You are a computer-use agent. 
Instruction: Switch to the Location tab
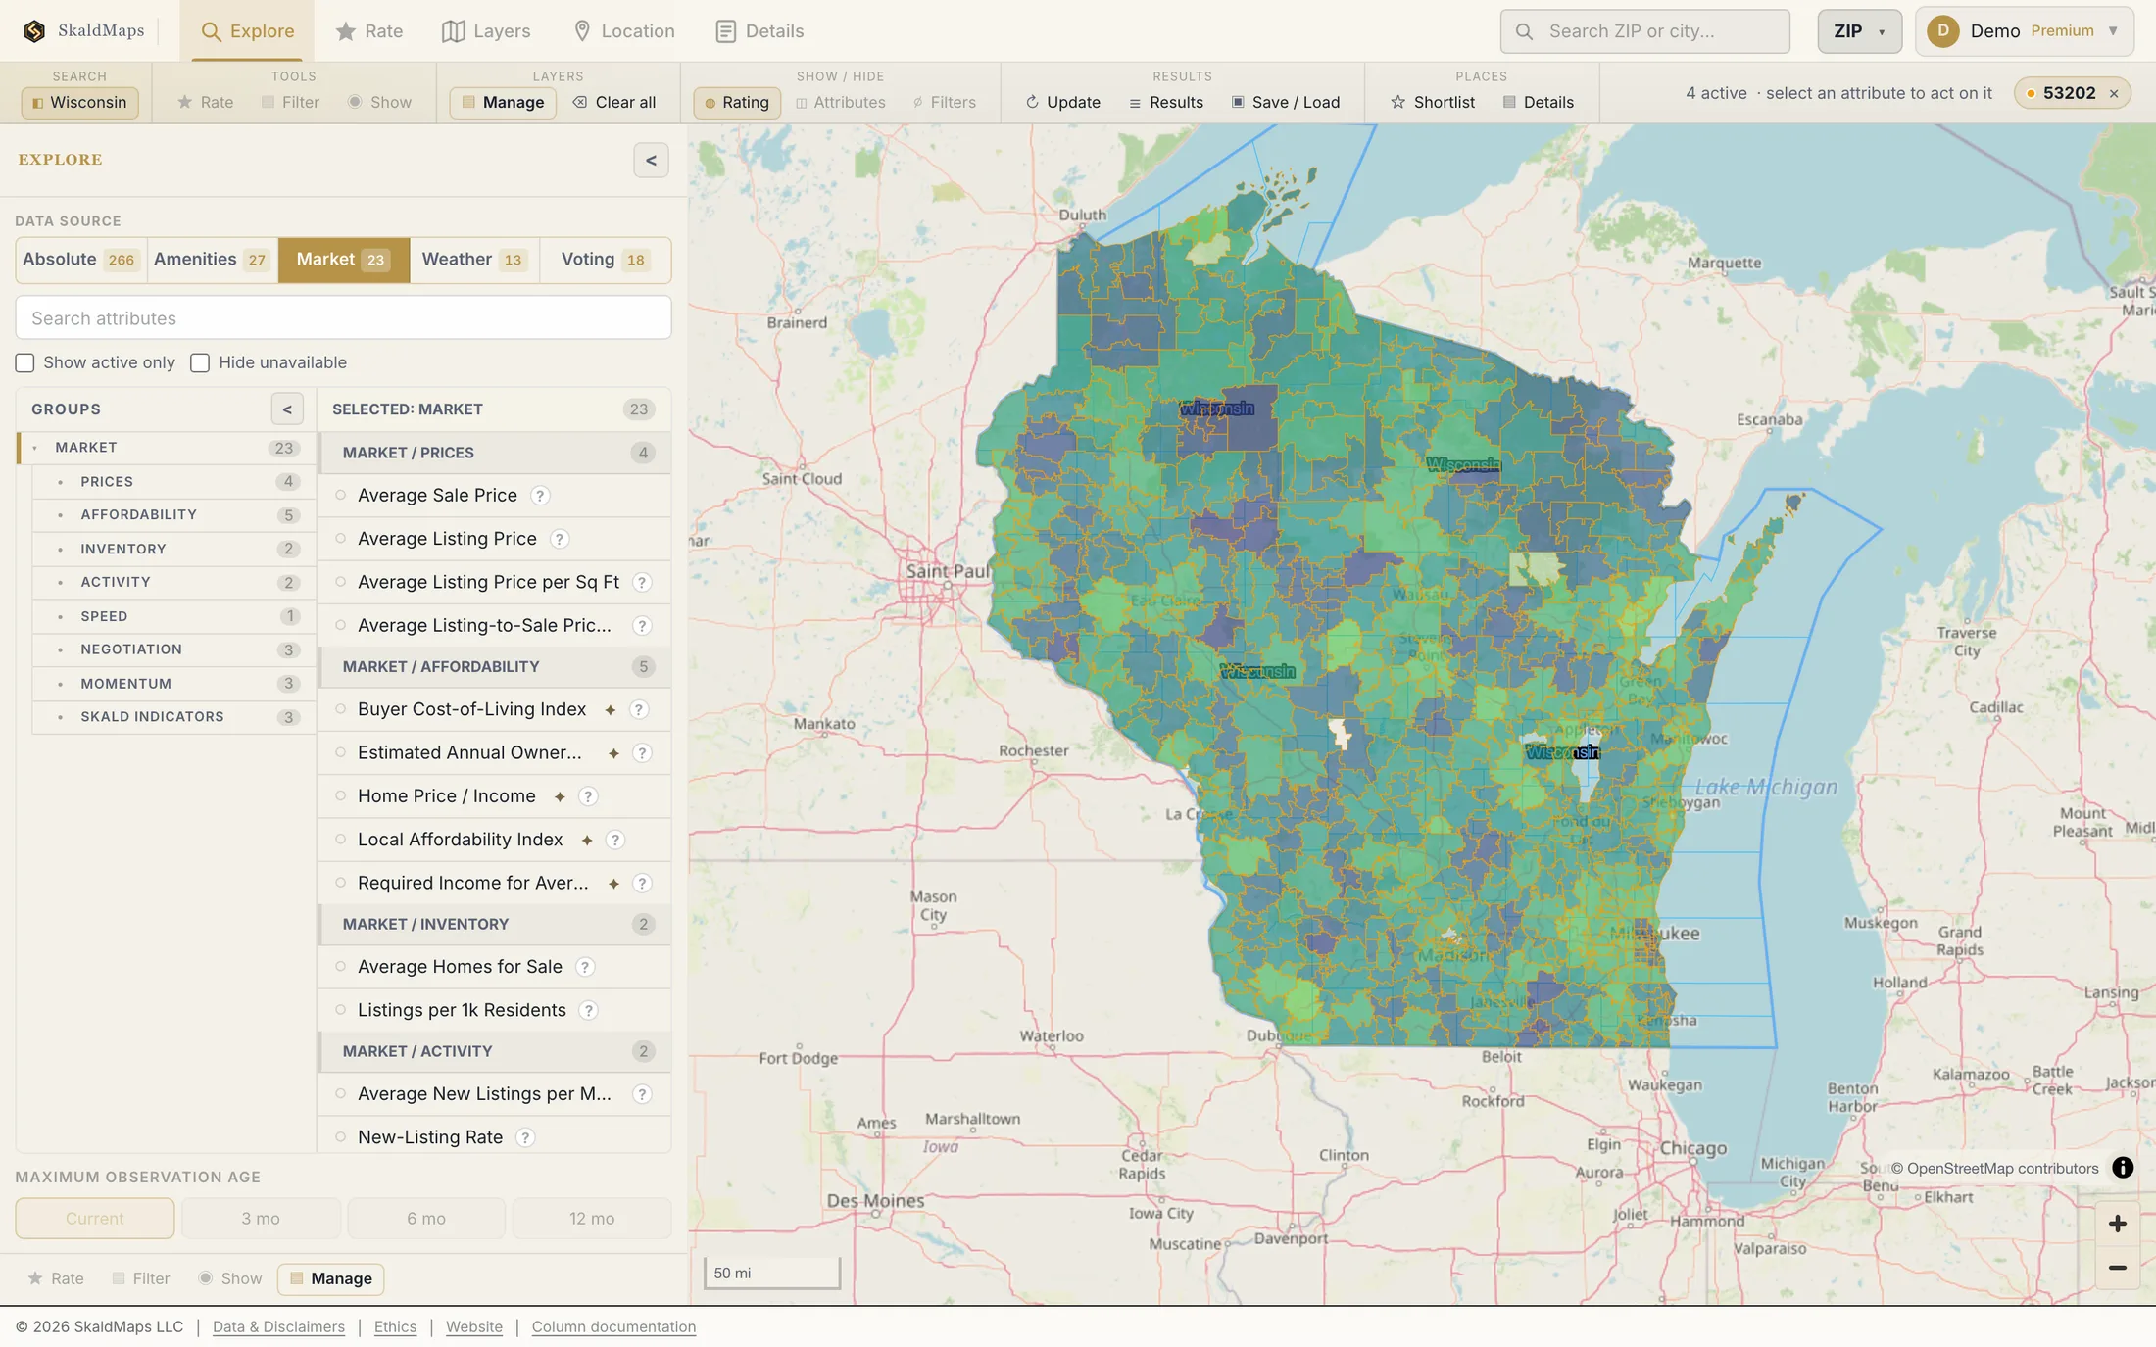click(623, 31)
